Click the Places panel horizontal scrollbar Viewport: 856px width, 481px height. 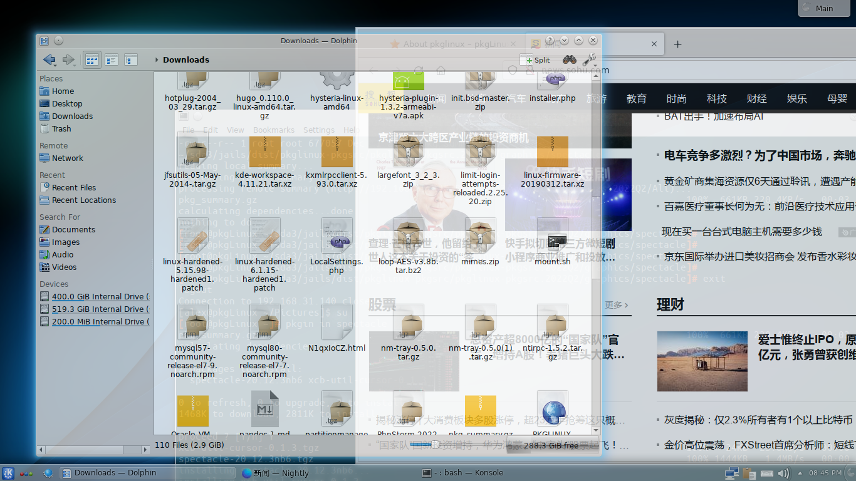tap(94, 450)
